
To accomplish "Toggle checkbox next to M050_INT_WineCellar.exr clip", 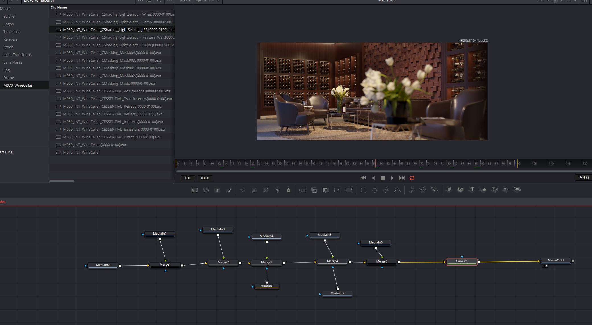I will pyautogui.click(x=58, y=145).
